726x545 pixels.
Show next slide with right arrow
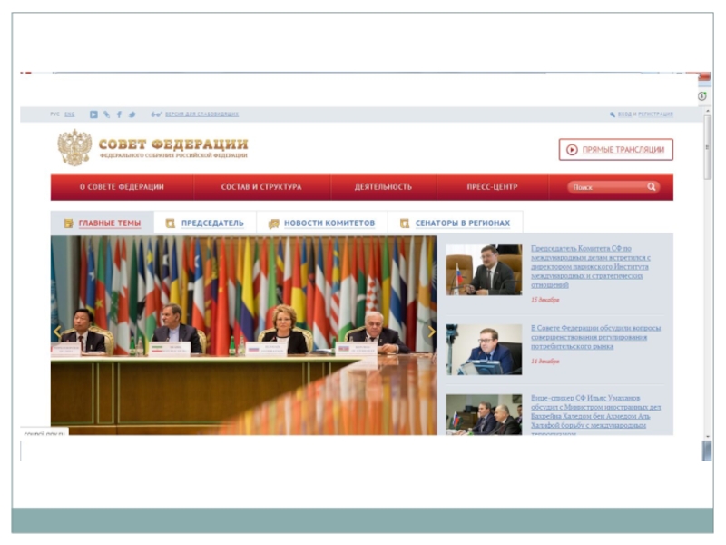pyautogui.click(x=431, y=332)
